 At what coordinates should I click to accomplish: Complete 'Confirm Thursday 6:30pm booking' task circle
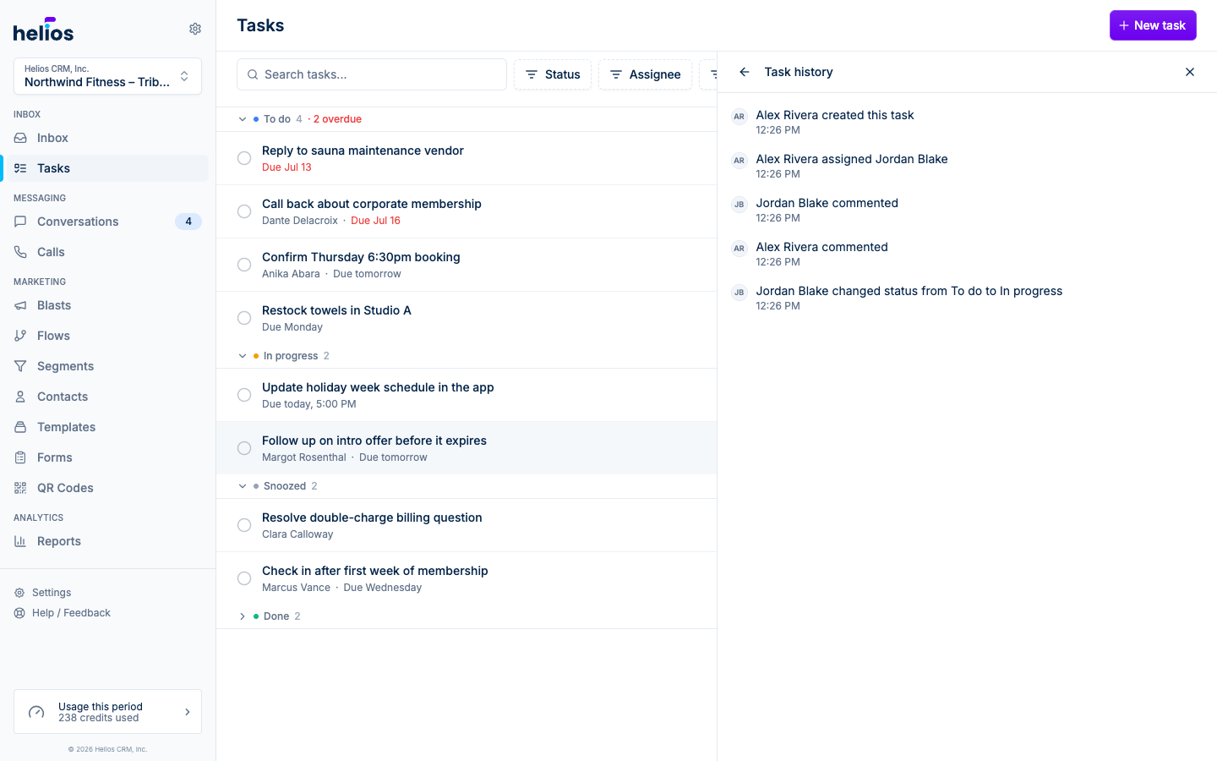coord(244,265)
